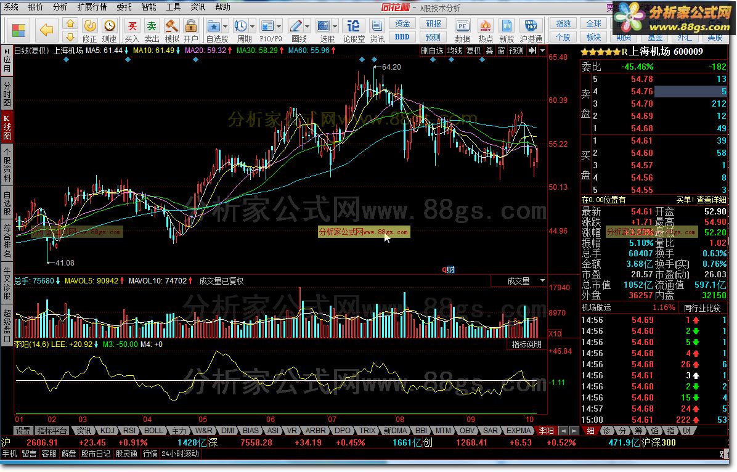
Task: Click the F10/F9 info icon
Action: (x=267, y=26)
